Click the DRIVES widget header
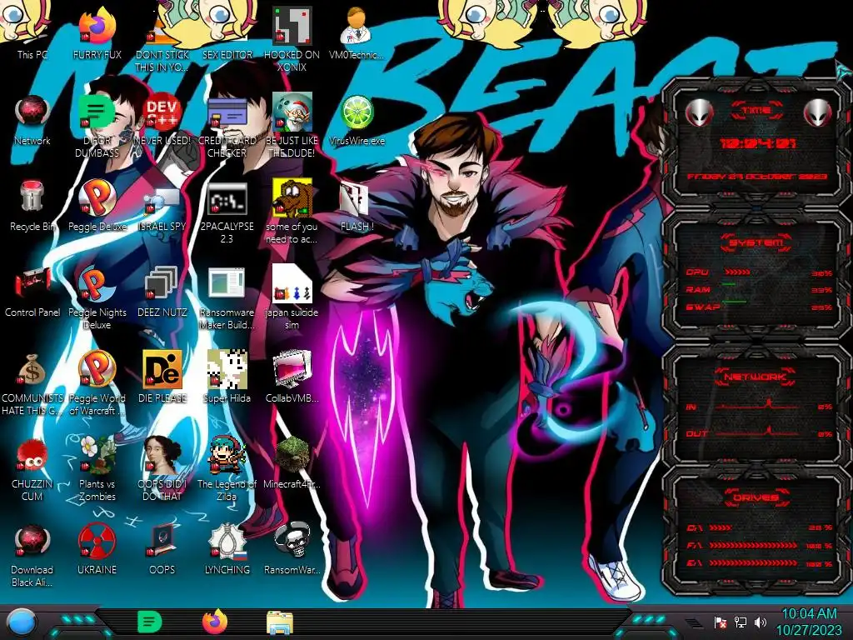The image size is (853, 640). (x=756, y=497)
